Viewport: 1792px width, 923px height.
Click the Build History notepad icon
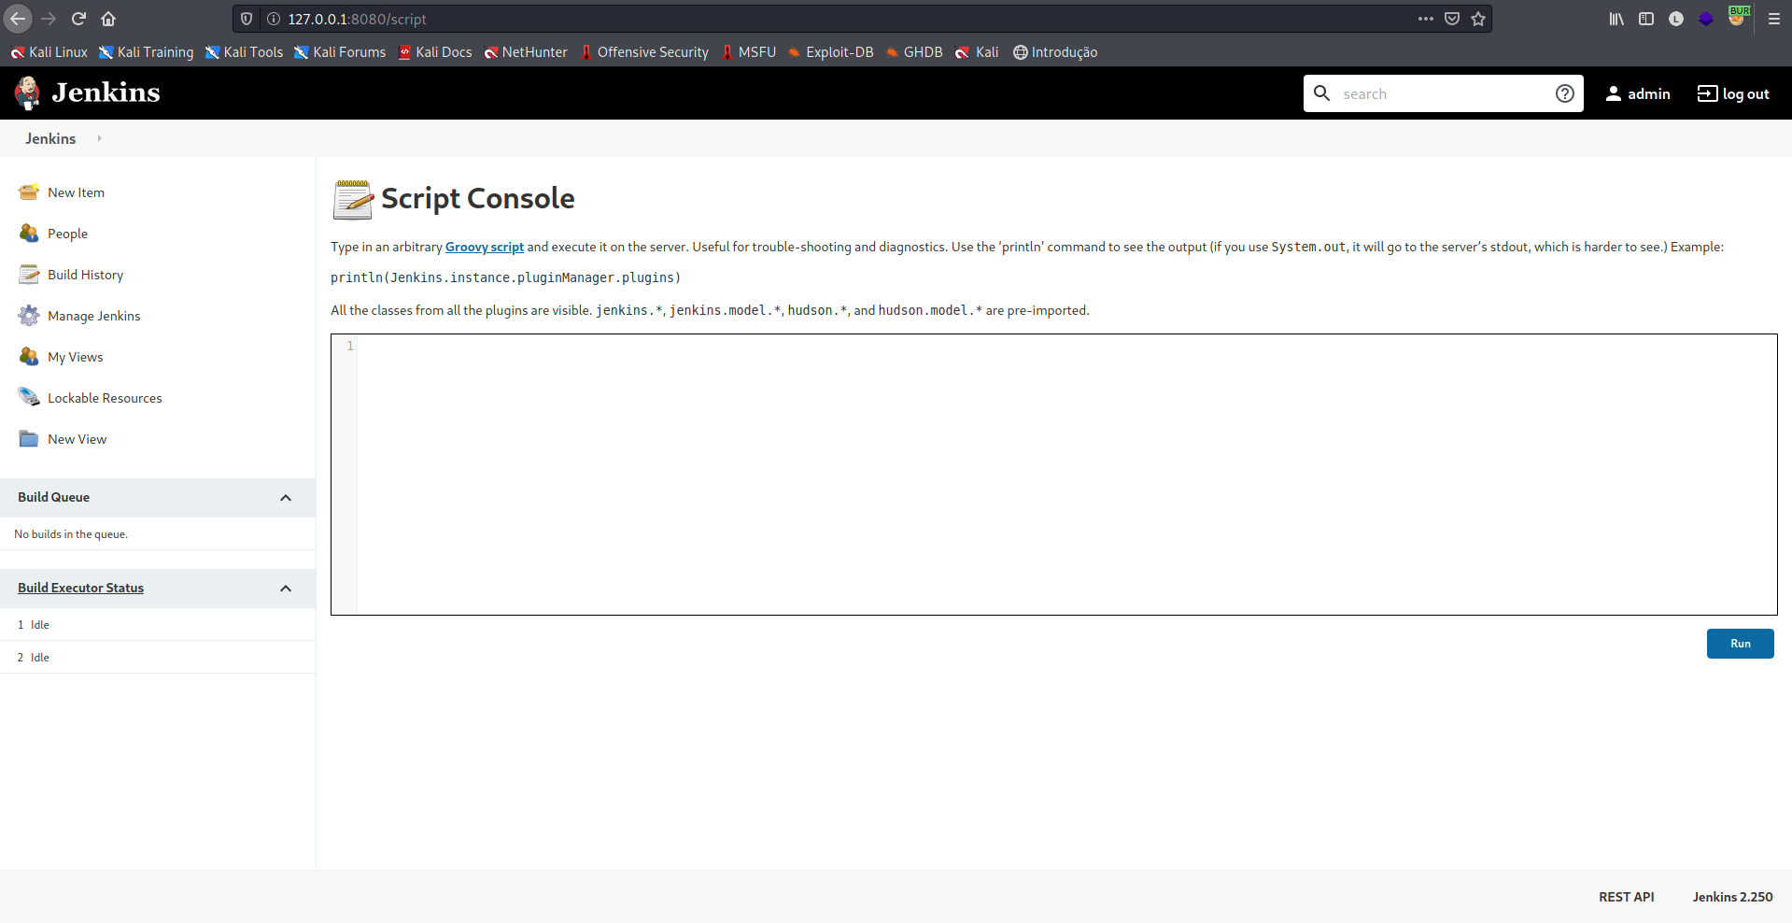click(29, 275)
